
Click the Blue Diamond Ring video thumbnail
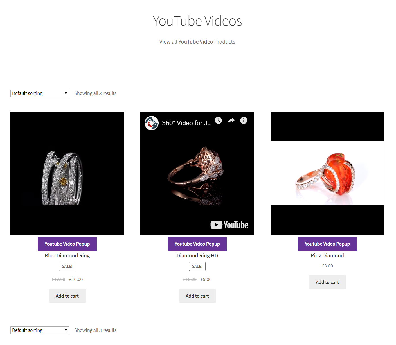(x=67, y=173)
